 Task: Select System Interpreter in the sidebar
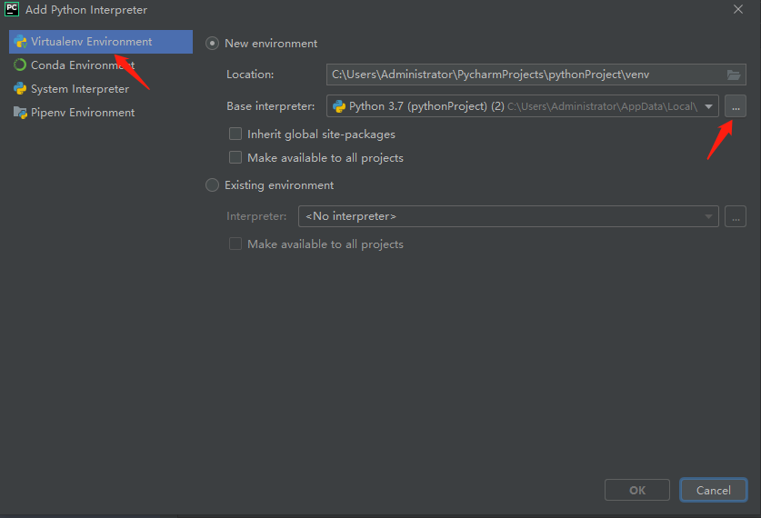[100, 89]
